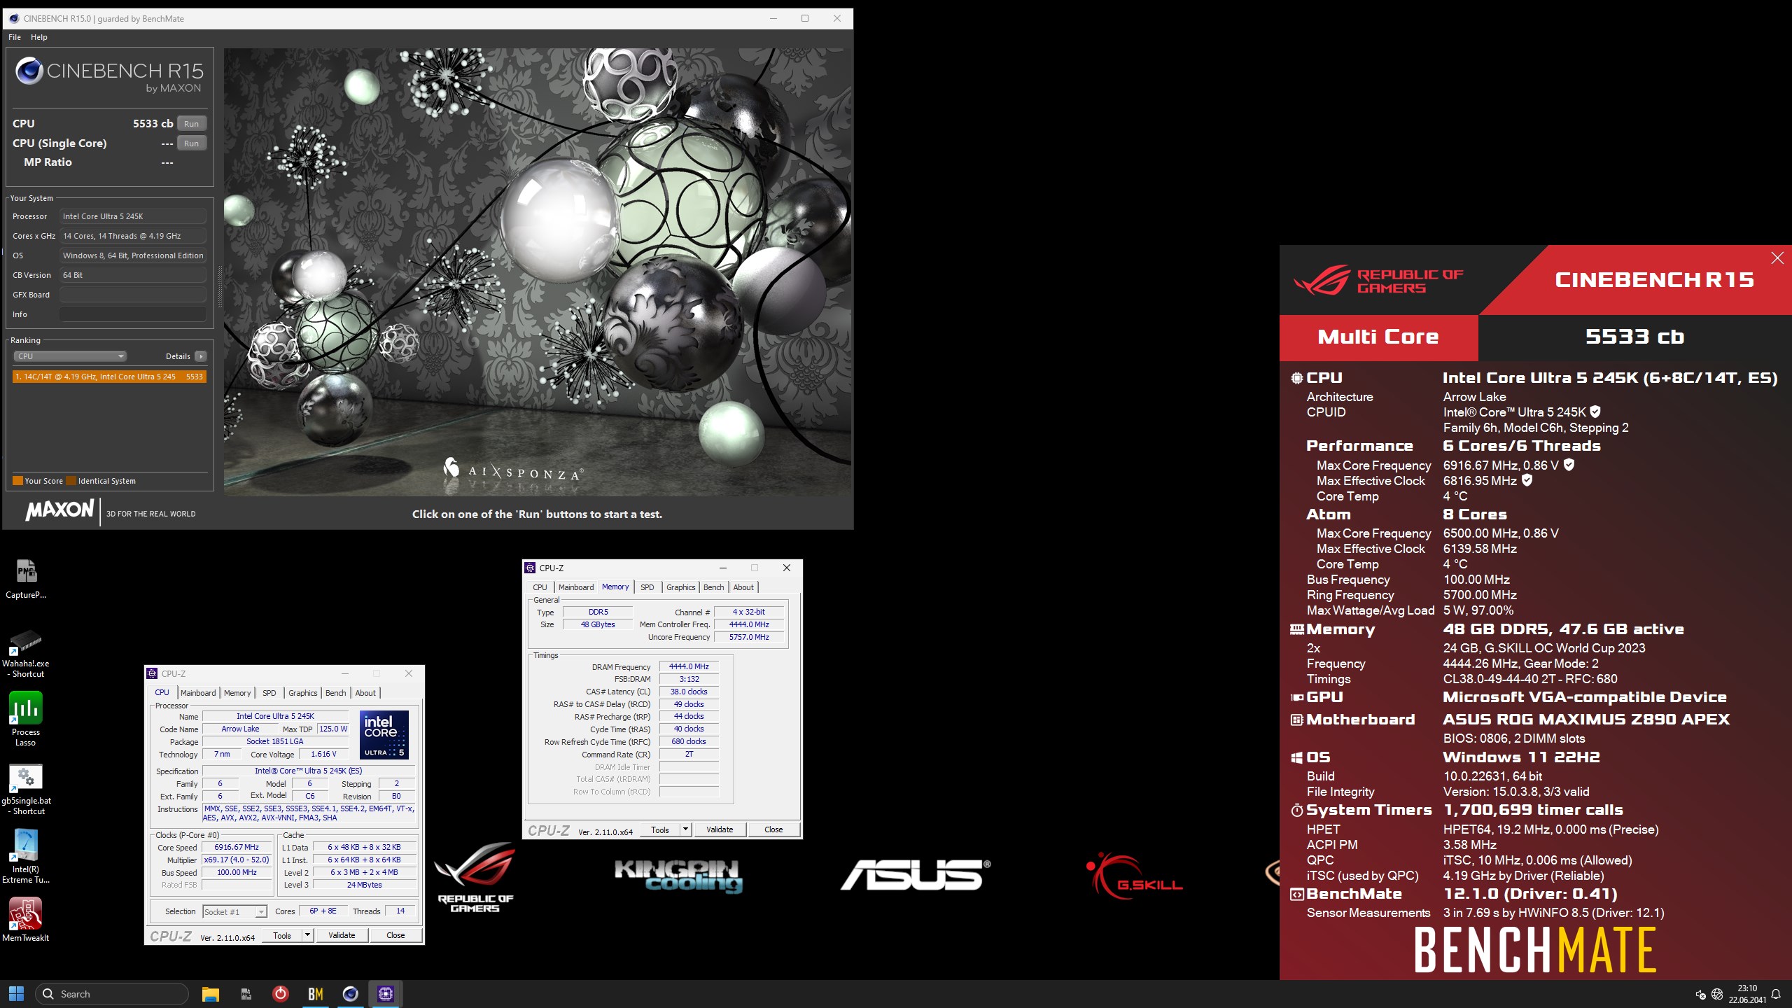Click the Windows Start button
The width and height of the screenshot is (1792, 1008).
pyautogui.click(x=16, y=993)
